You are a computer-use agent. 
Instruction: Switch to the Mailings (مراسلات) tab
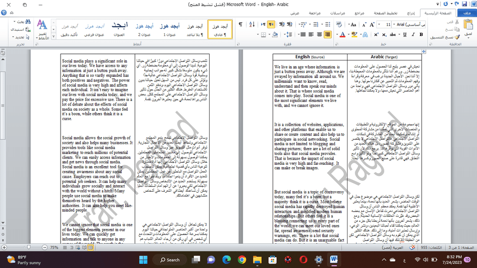338,13
